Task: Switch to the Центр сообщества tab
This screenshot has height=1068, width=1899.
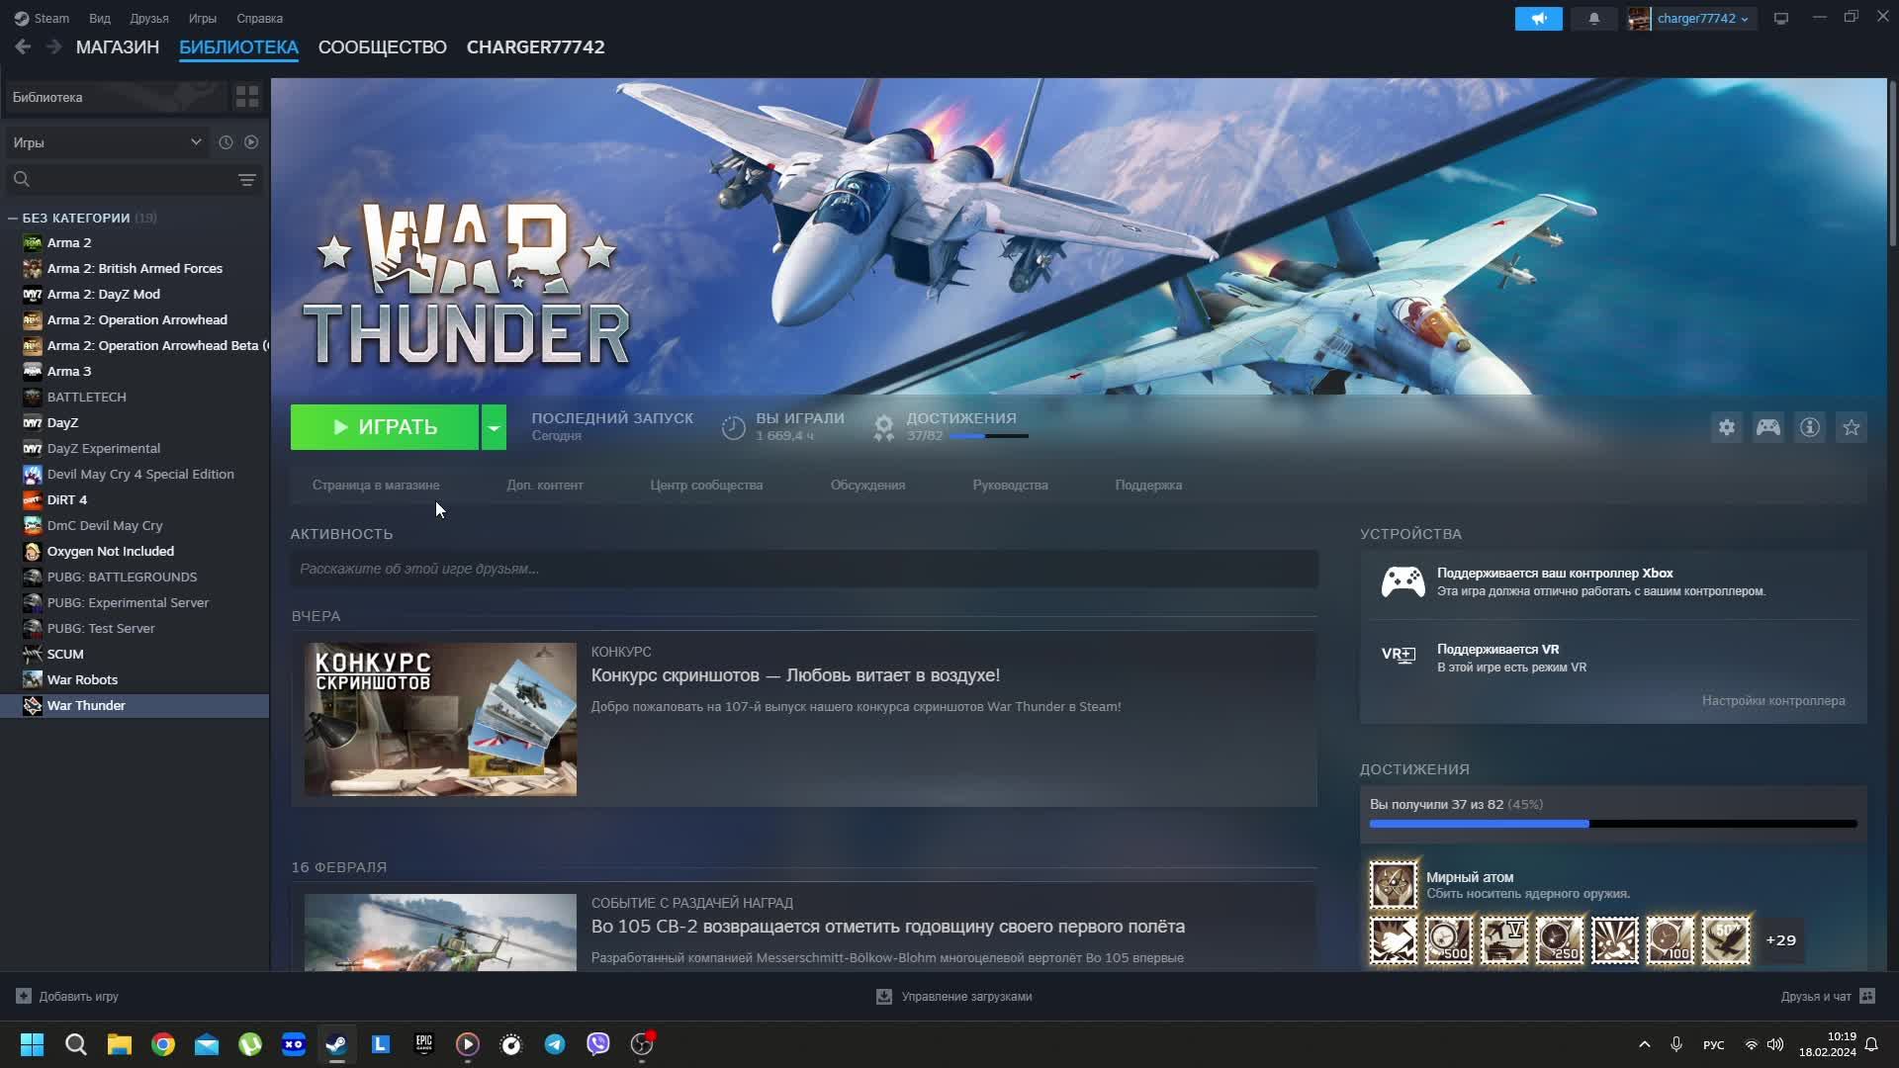Action: click(x=706, y=485)
